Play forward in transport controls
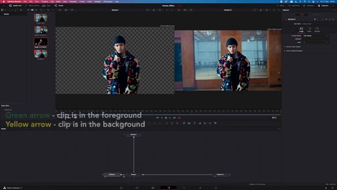 (x=170, y=118)
